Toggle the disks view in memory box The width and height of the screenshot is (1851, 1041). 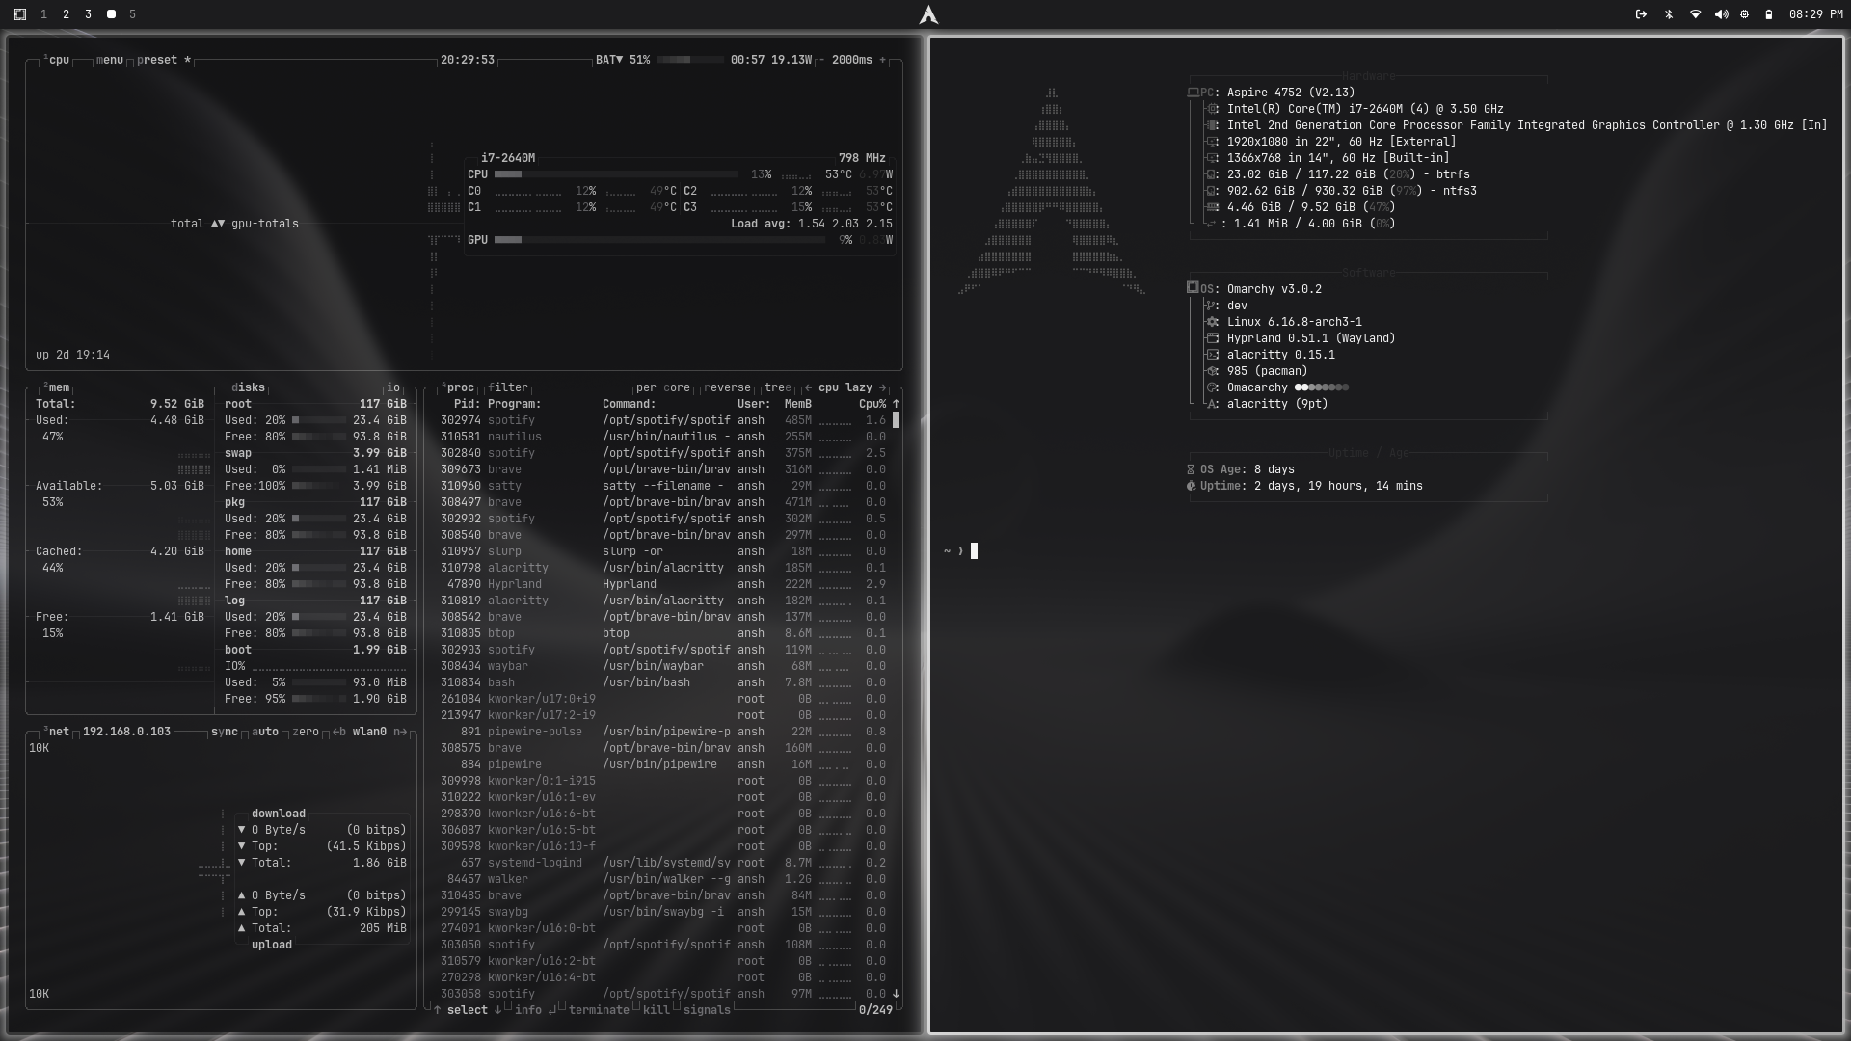[248, 387]
